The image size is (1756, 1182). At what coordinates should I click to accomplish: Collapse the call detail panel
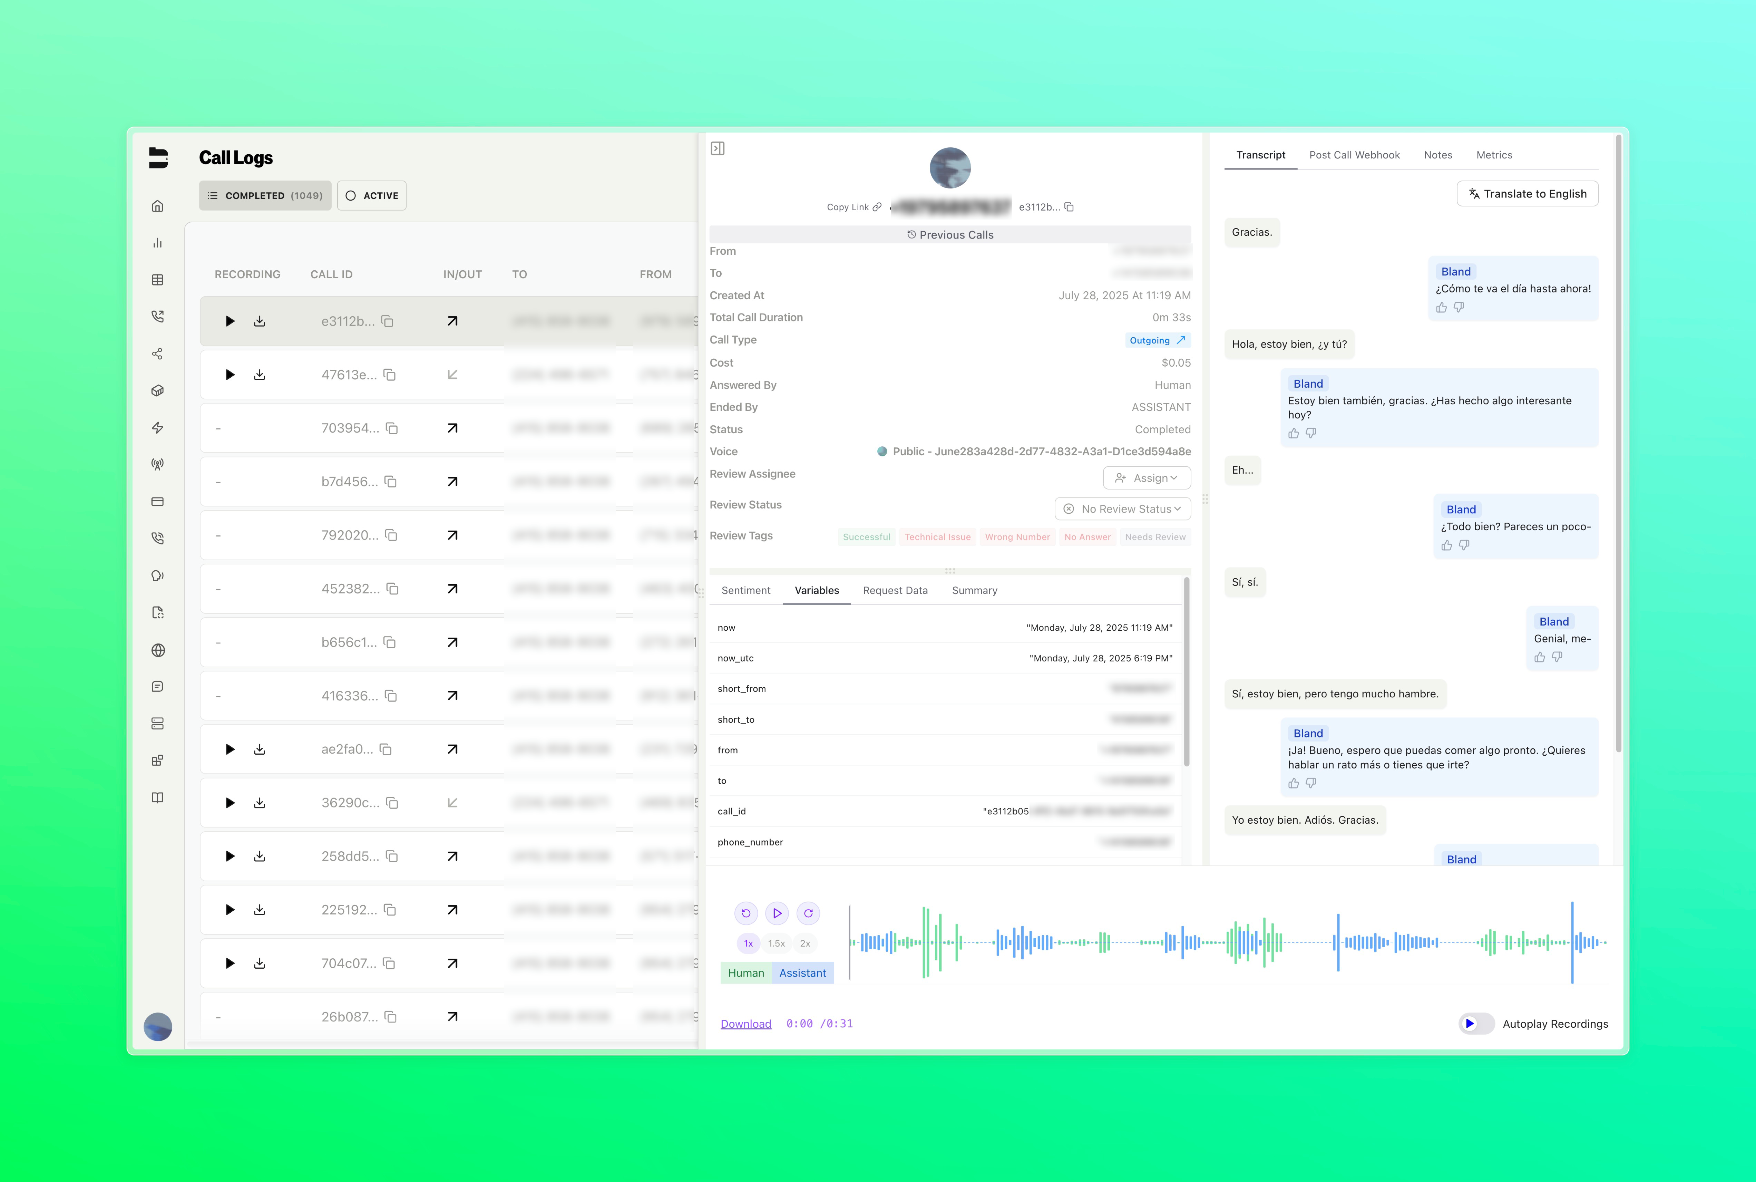(x=718, y=148)
